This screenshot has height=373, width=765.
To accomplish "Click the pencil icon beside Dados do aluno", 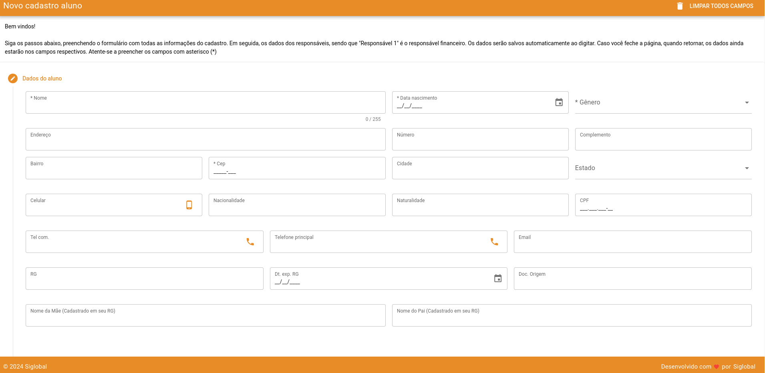I will [x=13, y=78].
